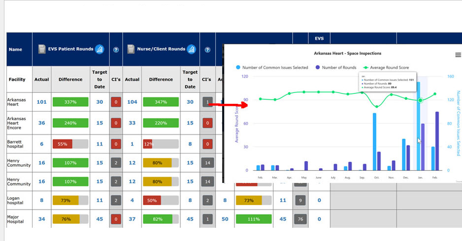Click Logan hospital CI badge showing 9
This screenshot has height=241, width=462.
299,200
